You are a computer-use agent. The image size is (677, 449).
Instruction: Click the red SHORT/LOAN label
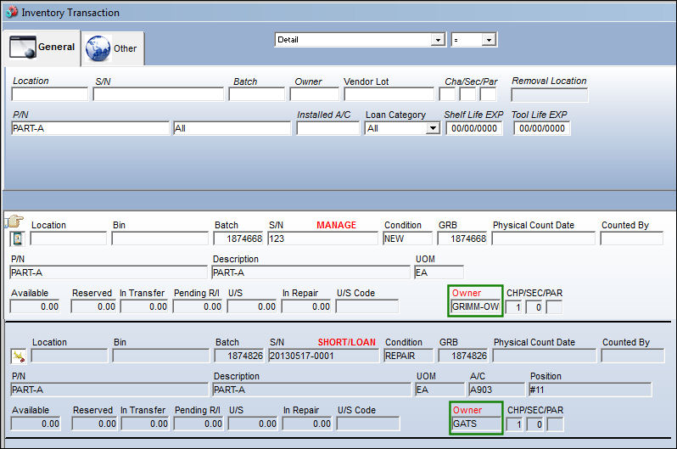(x=346, y=342)
